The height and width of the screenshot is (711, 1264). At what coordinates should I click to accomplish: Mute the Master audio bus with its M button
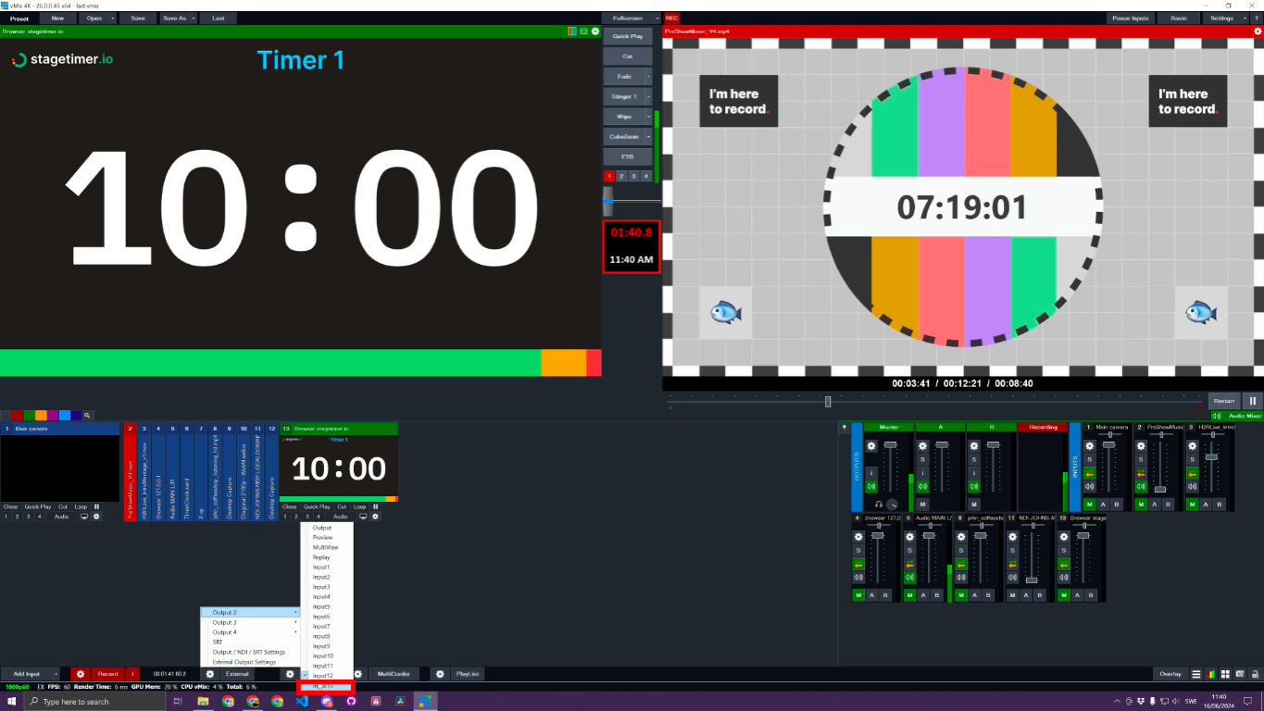coord(871,487)
